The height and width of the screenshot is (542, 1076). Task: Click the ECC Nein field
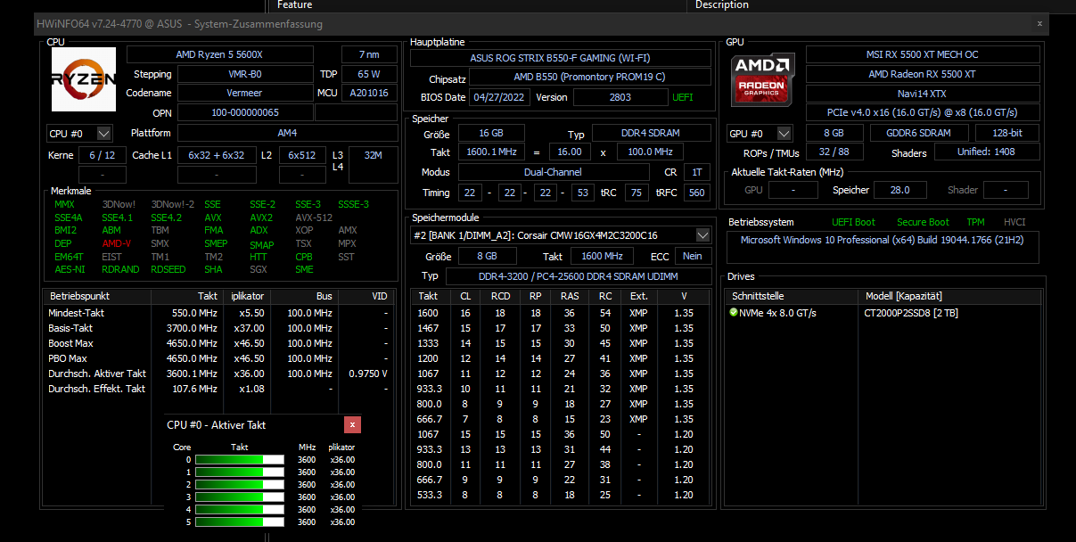tap(690, 256)
